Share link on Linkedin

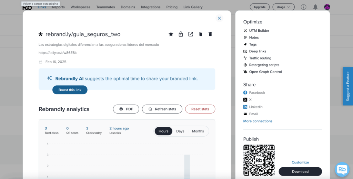(253, 107)
